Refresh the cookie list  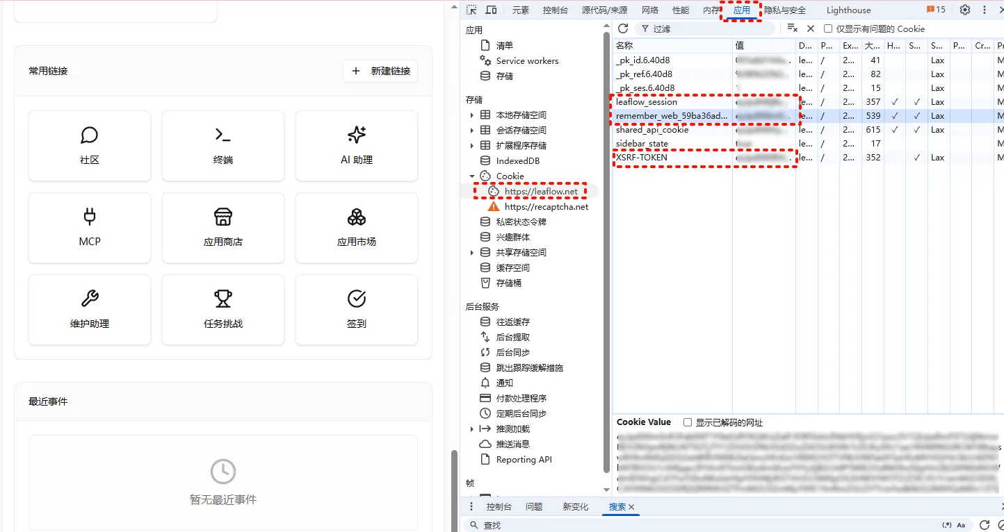(x=623, y=28)
